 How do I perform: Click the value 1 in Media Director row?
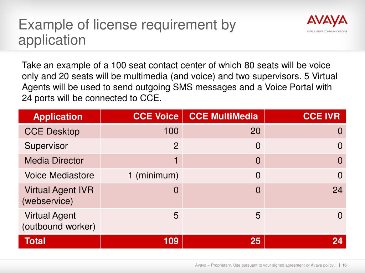click(176, 160)
